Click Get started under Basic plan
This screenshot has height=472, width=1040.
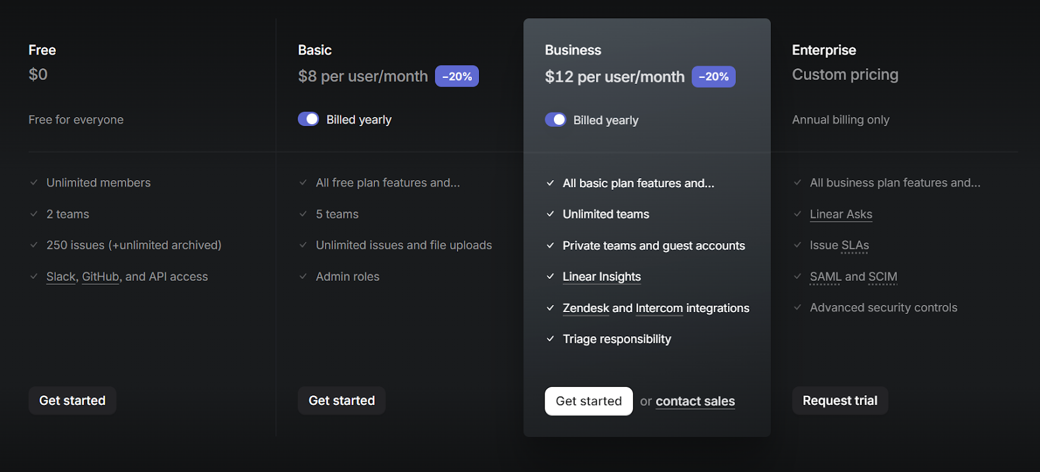pyautogui.click(x=341, y=400)
